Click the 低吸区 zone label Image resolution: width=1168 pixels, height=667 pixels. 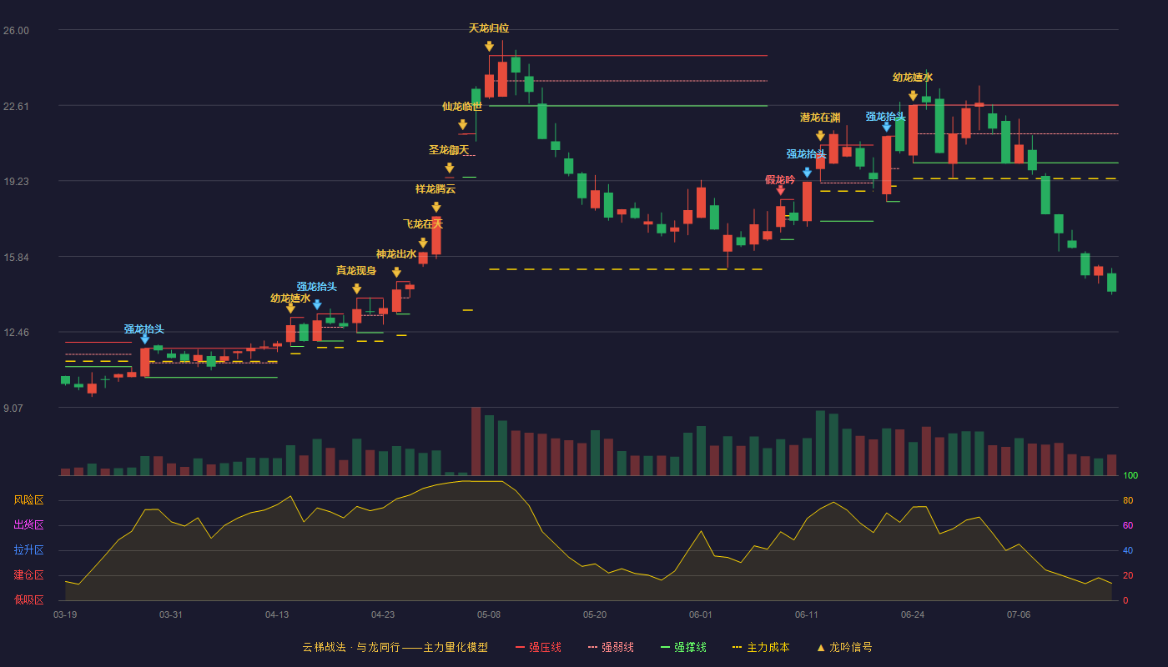click(x=28, y=600)
